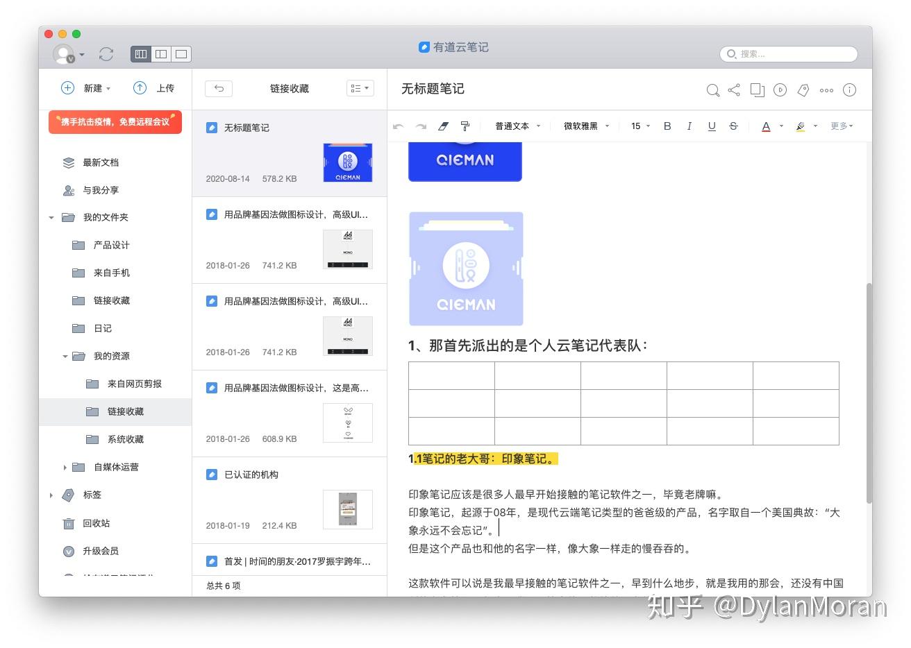The width and height of the screenshot is (911, 648).
Task: Expand the 自媒体运营 folder
Action: click(65, 468)
